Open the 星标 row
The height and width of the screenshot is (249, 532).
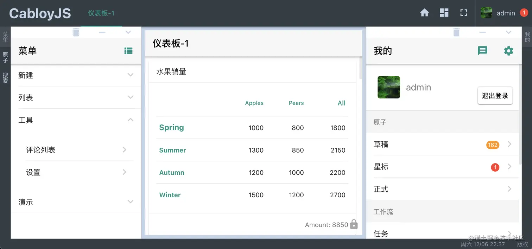pyautogui.click(x=443, y=167)
